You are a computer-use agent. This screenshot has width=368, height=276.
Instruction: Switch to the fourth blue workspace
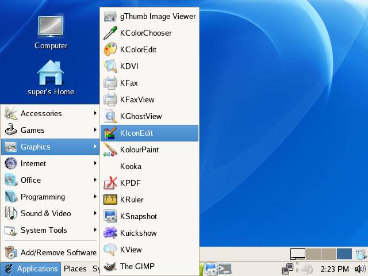[x=344, y=254]
